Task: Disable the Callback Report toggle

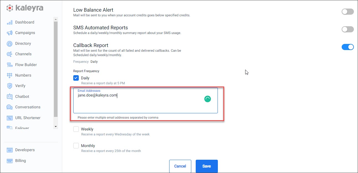Action: click(x=347, y=47)
